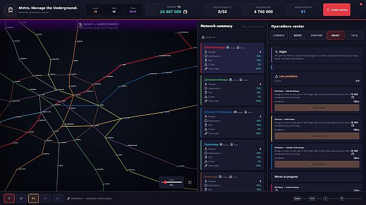Adjust the map zoom slider
This screenshot has height=205, width=366.
[171, 182]
